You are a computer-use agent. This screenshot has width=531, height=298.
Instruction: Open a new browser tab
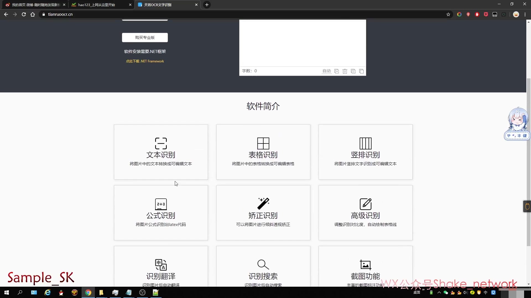point(207,5)
